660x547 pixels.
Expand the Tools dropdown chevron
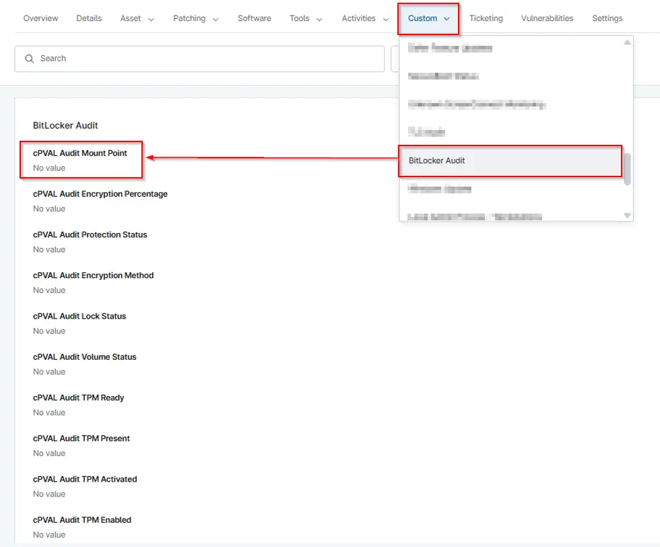[319, 19]
